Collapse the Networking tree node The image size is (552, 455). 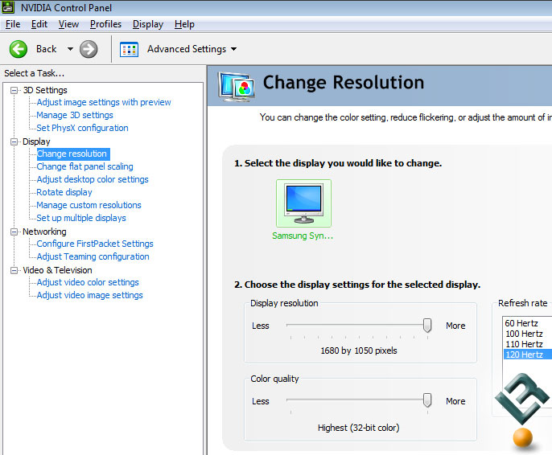click(14, 232)
